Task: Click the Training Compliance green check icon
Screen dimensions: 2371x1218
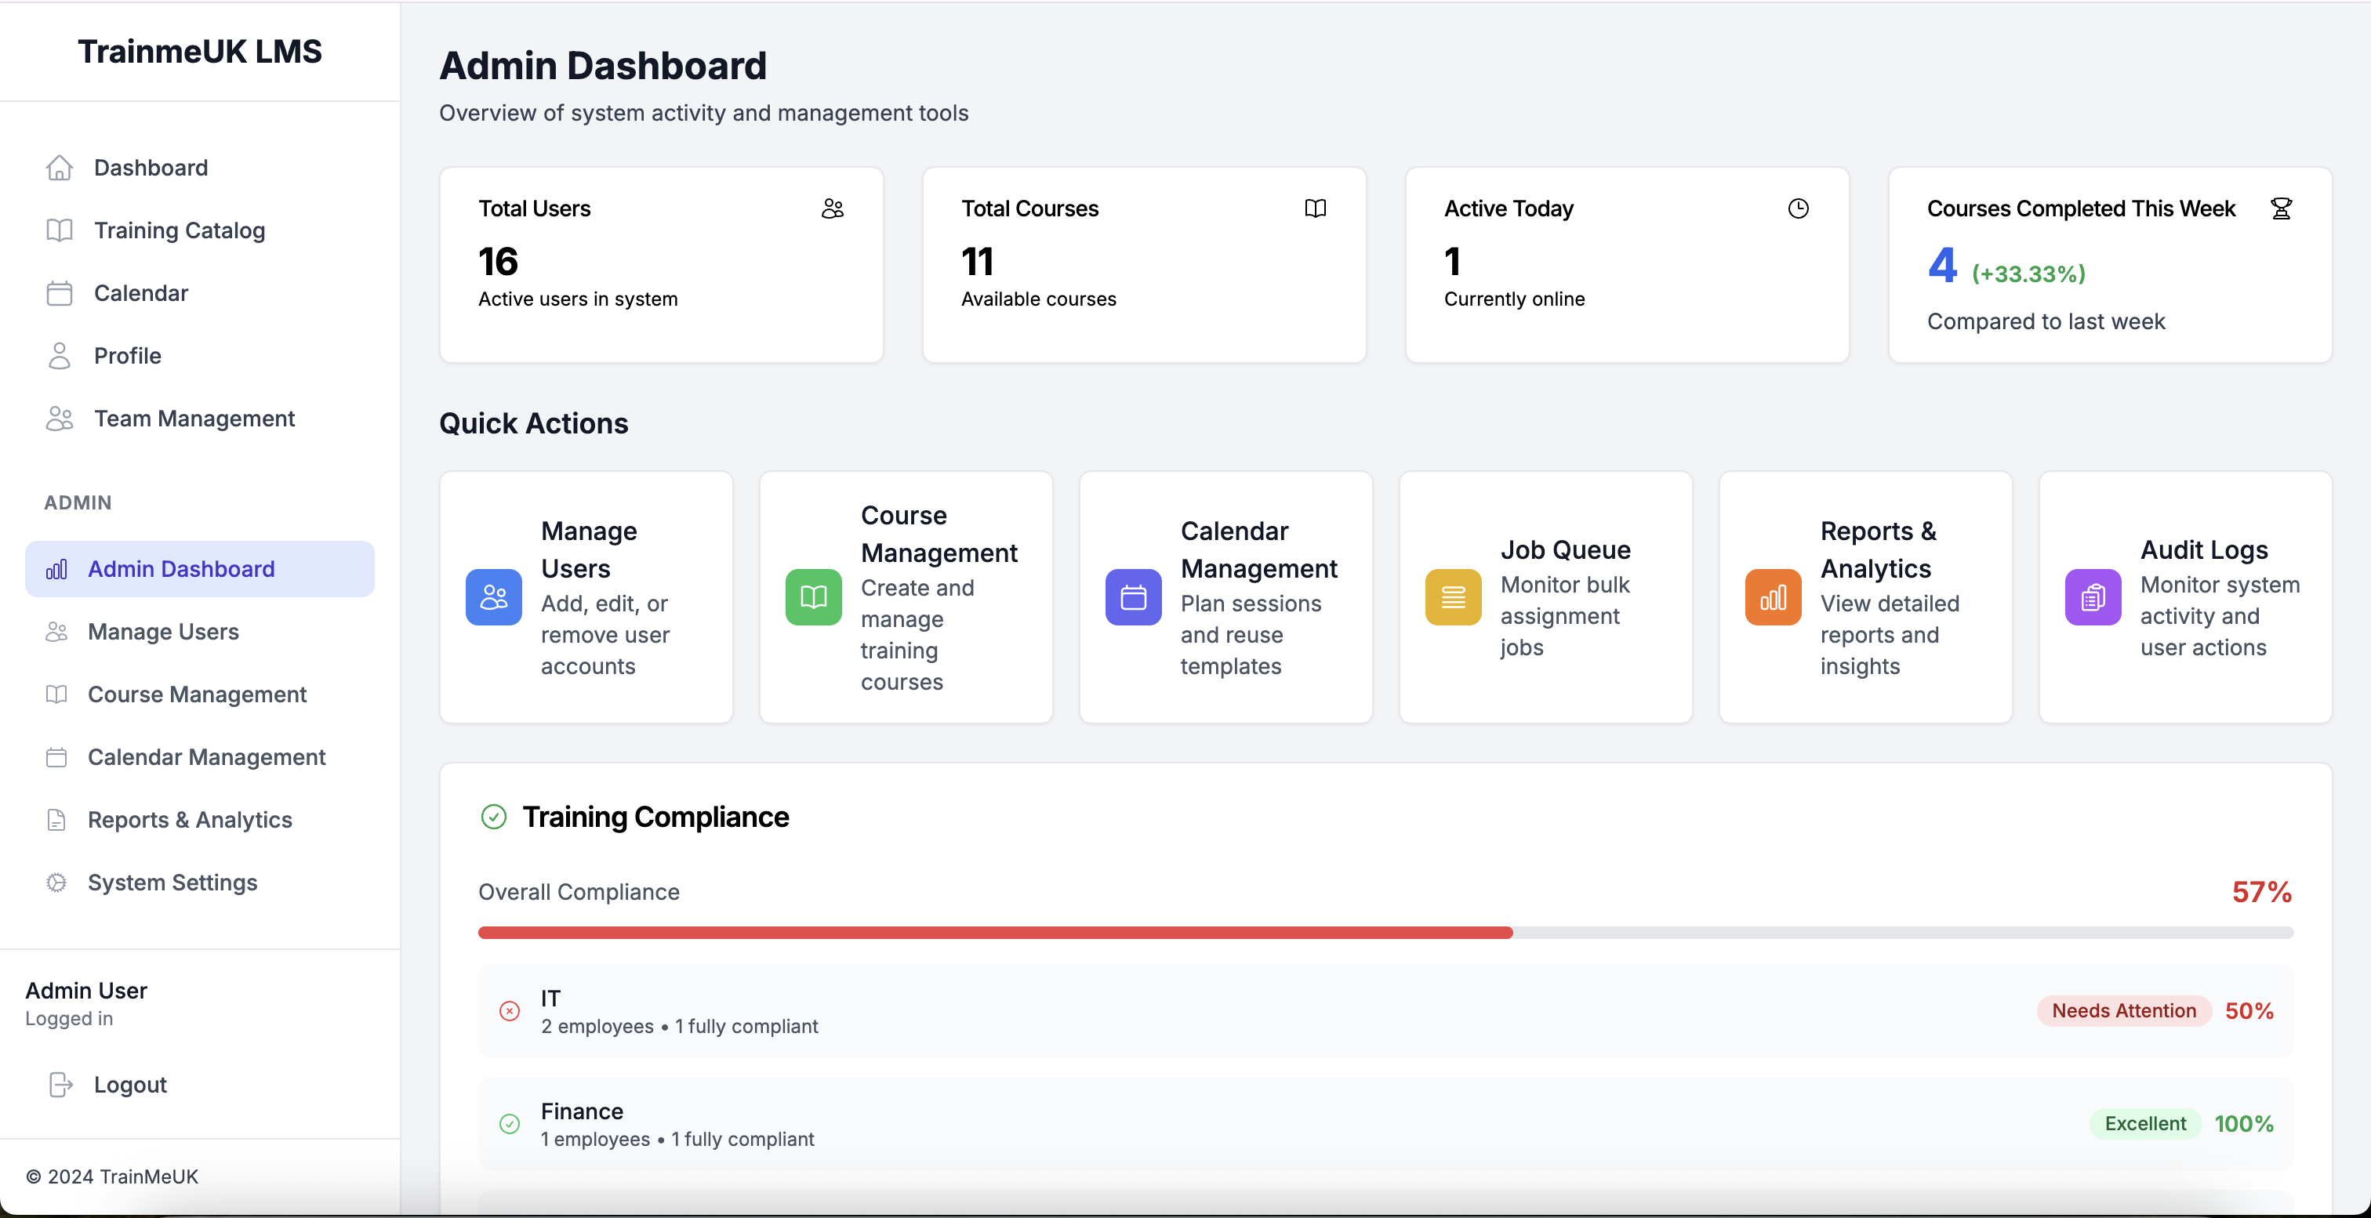Action: (494, 817)
